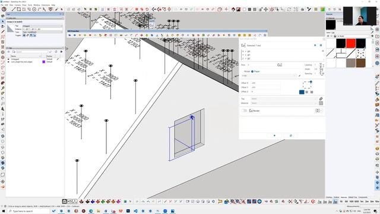Image resolution: width=380 pixels, height=214 pixels.
Task: Open the Windows Start menu
Action: [4, 211]
